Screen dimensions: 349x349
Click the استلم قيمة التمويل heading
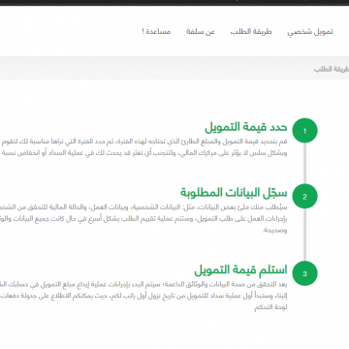(240, 270)
